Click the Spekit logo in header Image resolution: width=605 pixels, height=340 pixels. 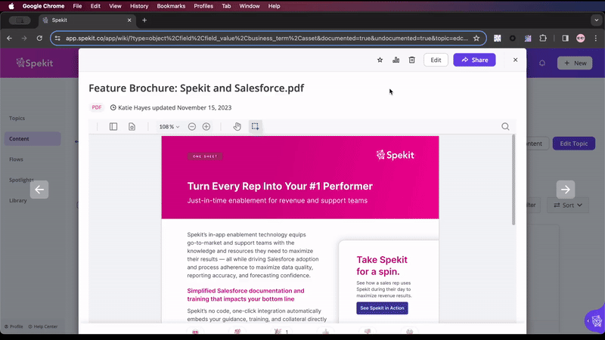[35, 63]
